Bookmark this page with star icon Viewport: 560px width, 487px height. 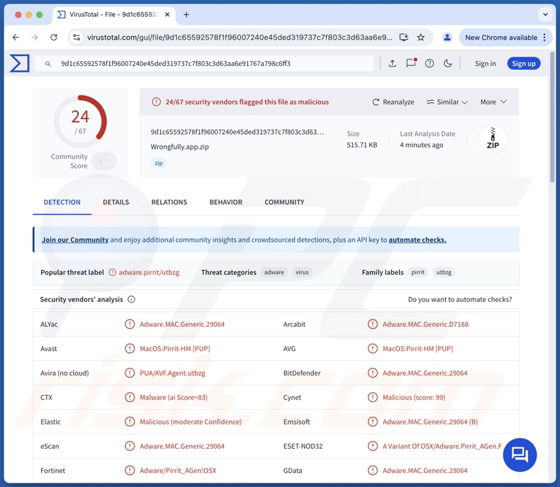coord(421,37)
